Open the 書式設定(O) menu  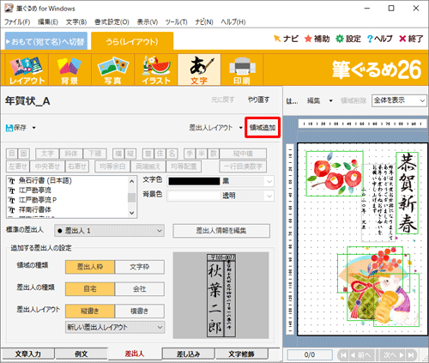(x=112, y=22)
